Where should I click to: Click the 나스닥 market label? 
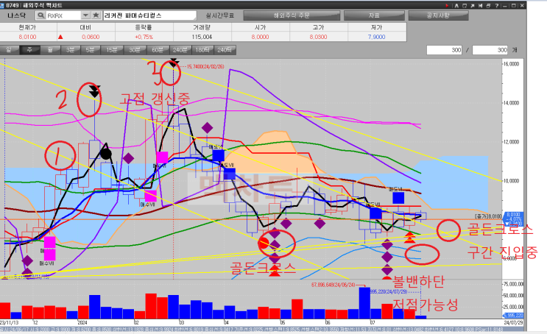tap(17, 15)
